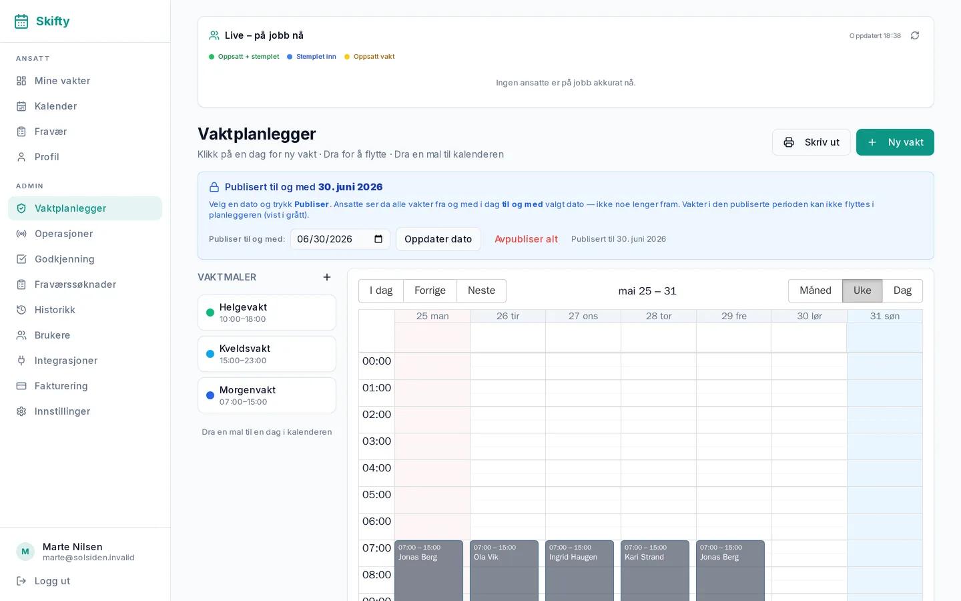The width and height of the screenshot is (961, 601).
Task: Open Jonas Berg's shift on Friday
Action: pyautogui.click(x=730, y=570)
